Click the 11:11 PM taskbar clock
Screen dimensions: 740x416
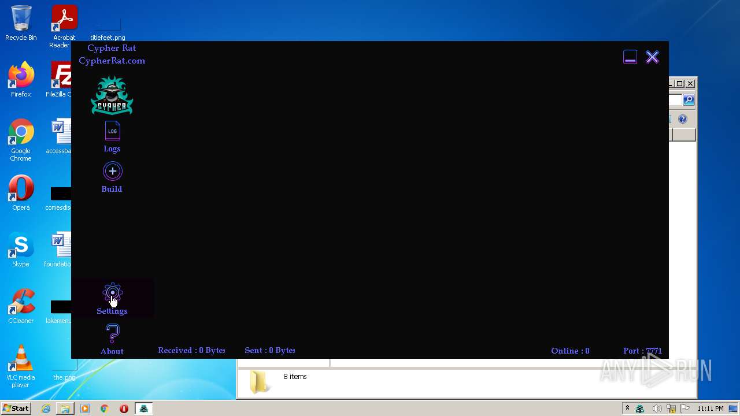coord(711,408)
